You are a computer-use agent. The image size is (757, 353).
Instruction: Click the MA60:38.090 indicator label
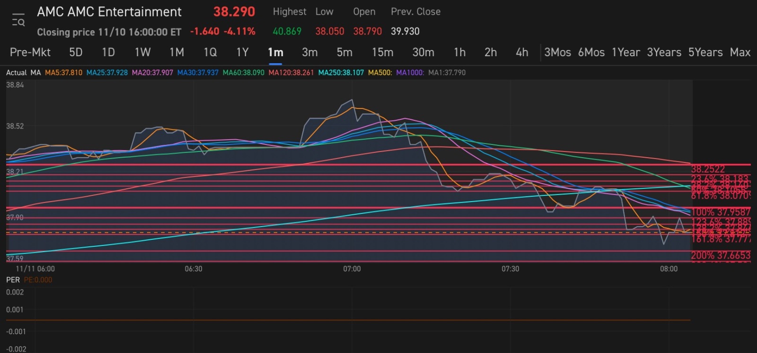coord(243,73)
